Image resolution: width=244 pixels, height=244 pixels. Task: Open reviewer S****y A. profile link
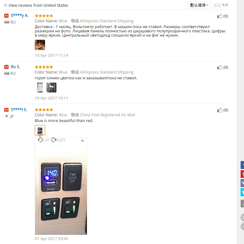[x=20, y=16]
